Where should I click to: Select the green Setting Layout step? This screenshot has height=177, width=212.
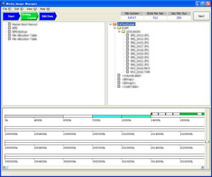29,16
